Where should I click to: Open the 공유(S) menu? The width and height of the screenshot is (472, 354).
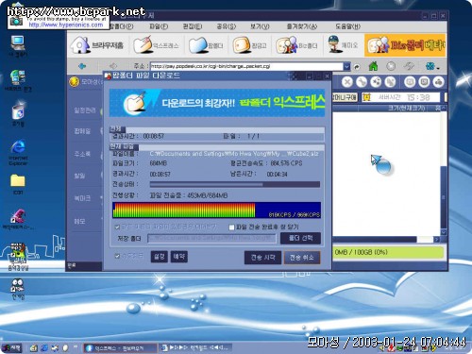[226, 26]
